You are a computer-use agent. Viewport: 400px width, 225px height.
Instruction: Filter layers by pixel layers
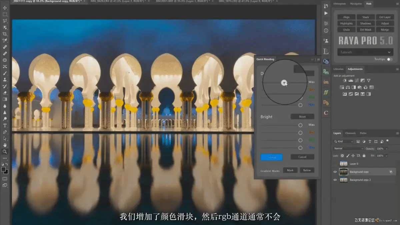coord(358,142)
